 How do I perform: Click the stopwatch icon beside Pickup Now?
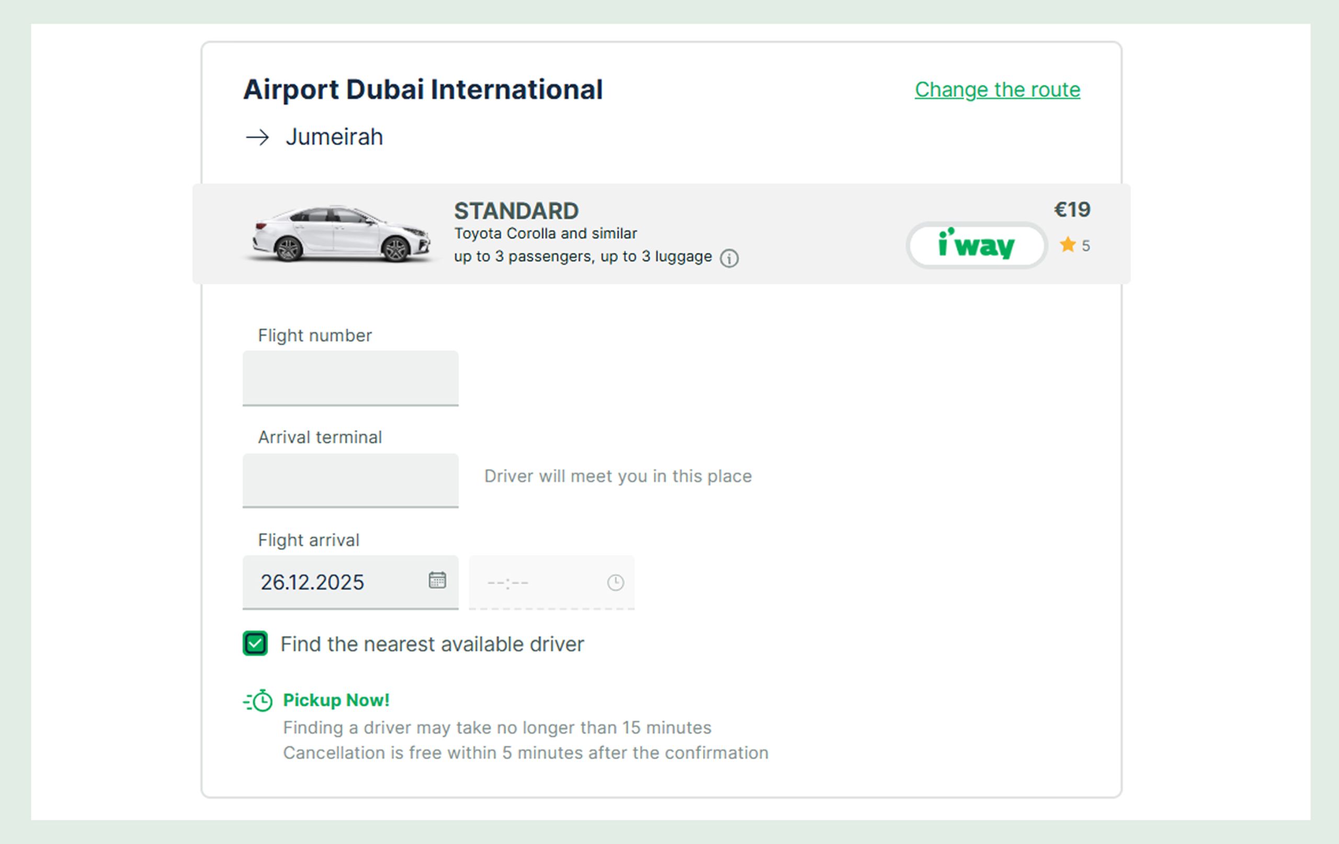coord(258,701)
